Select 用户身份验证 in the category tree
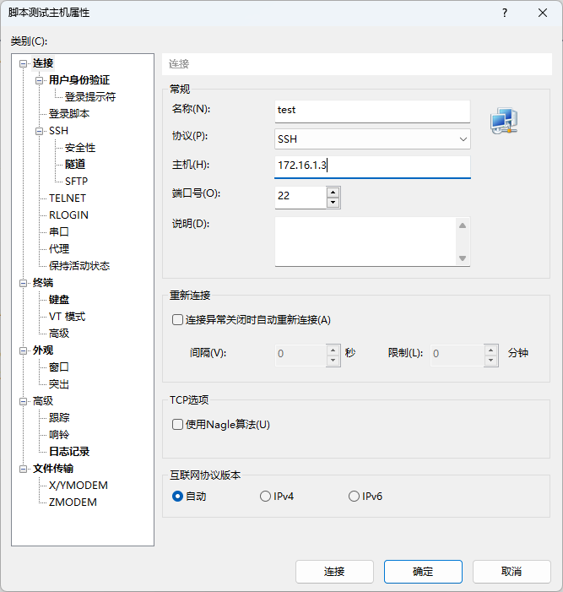This screenshot has width=563, height=592. point(79,80)
